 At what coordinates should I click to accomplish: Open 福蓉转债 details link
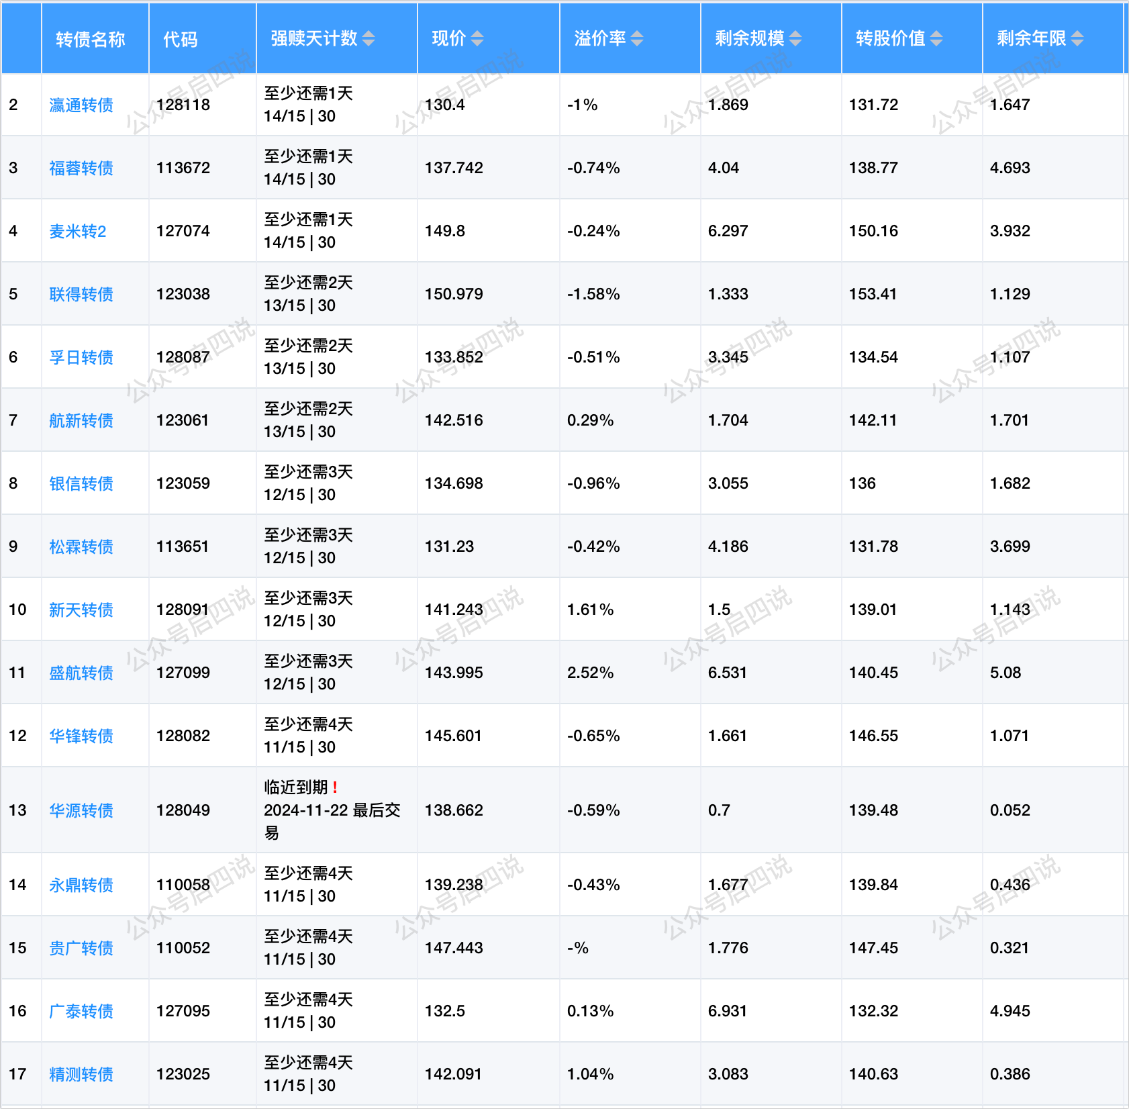click(x=81, y=168)
